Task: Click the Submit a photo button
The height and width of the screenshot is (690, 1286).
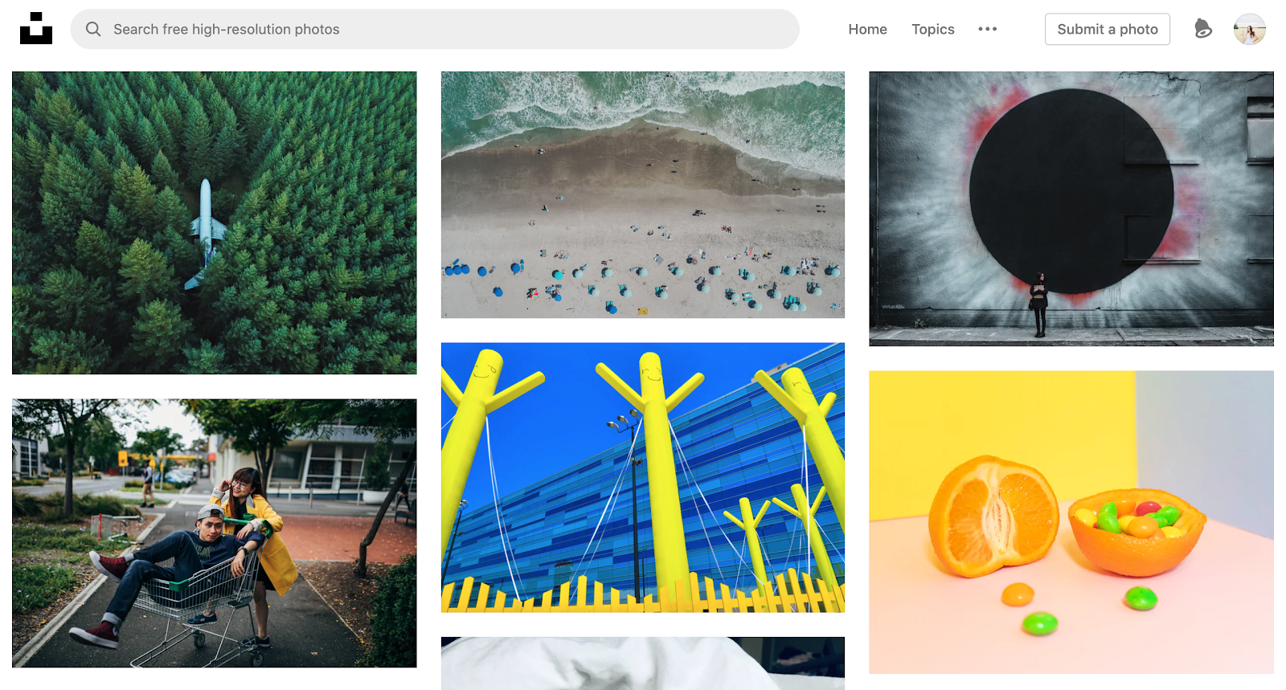Action: (x=1107, y=29)
